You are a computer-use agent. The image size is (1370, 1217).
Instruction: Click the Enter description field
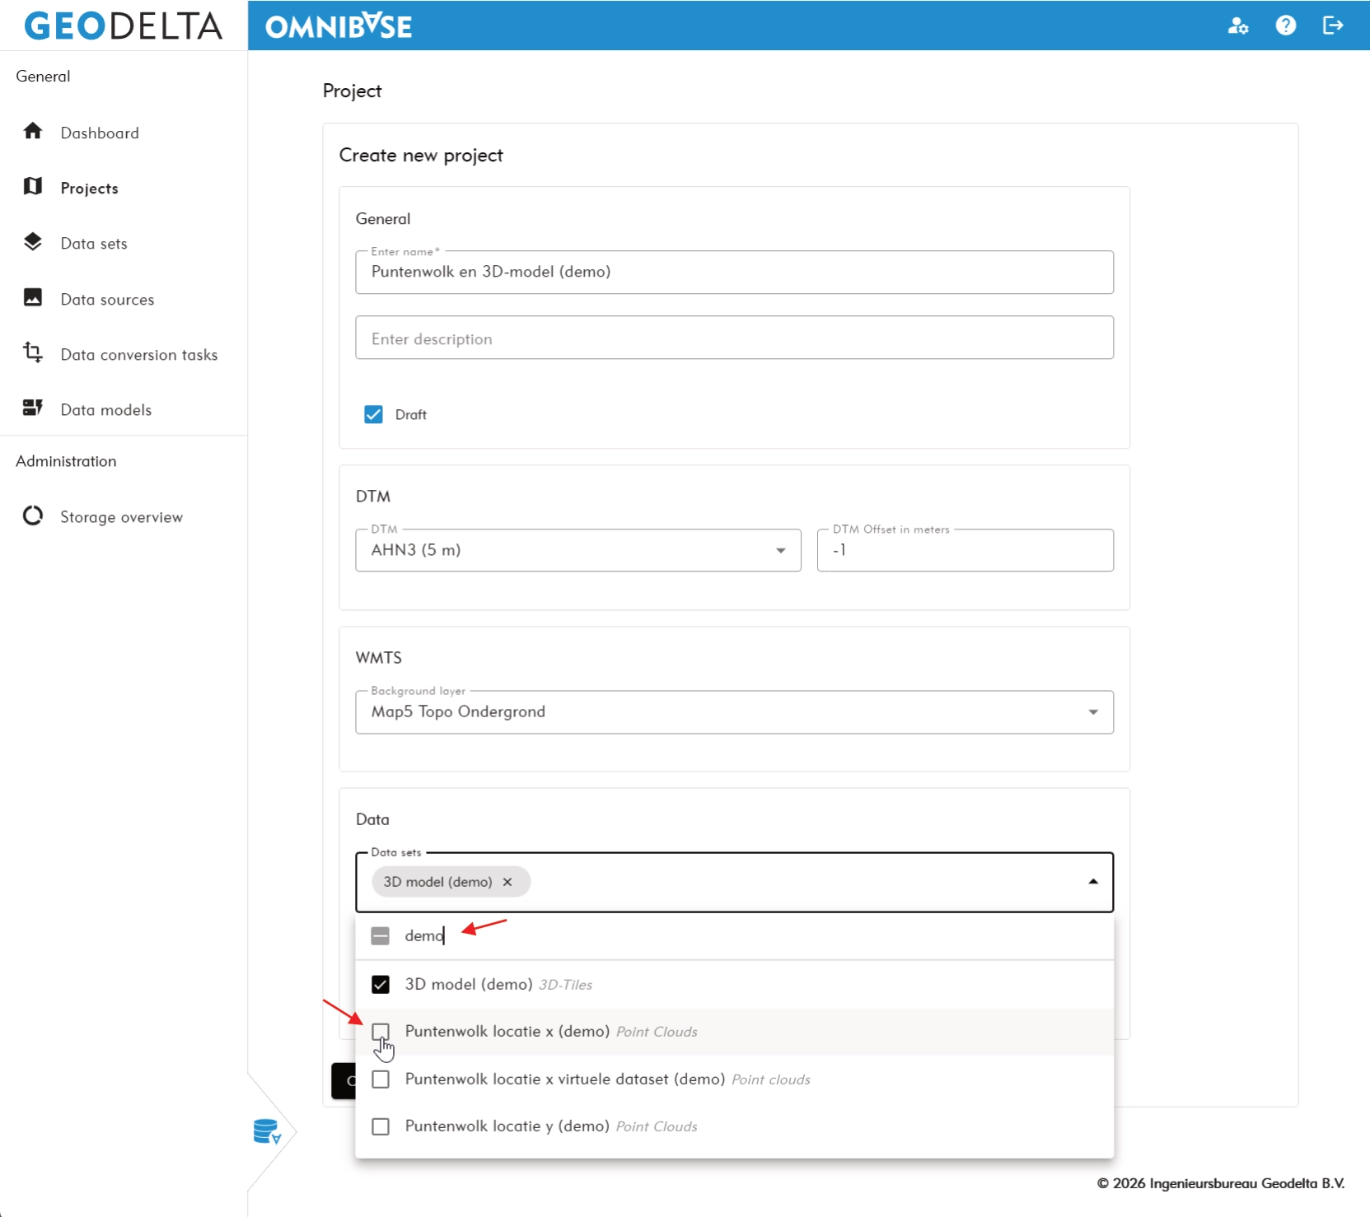(733, 338)
